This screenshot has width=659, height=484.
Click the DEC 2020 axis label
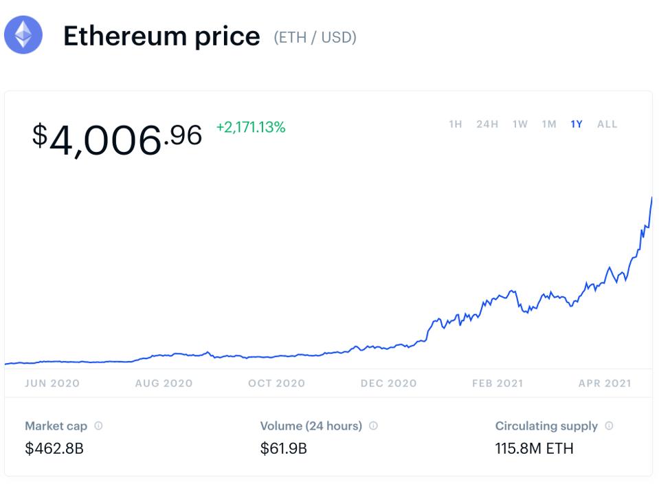tap(388, 384)
